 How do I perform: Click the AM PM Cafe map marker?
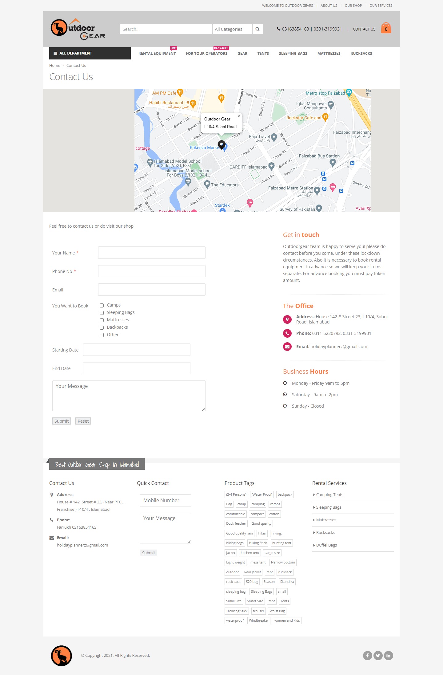point(180,92)
